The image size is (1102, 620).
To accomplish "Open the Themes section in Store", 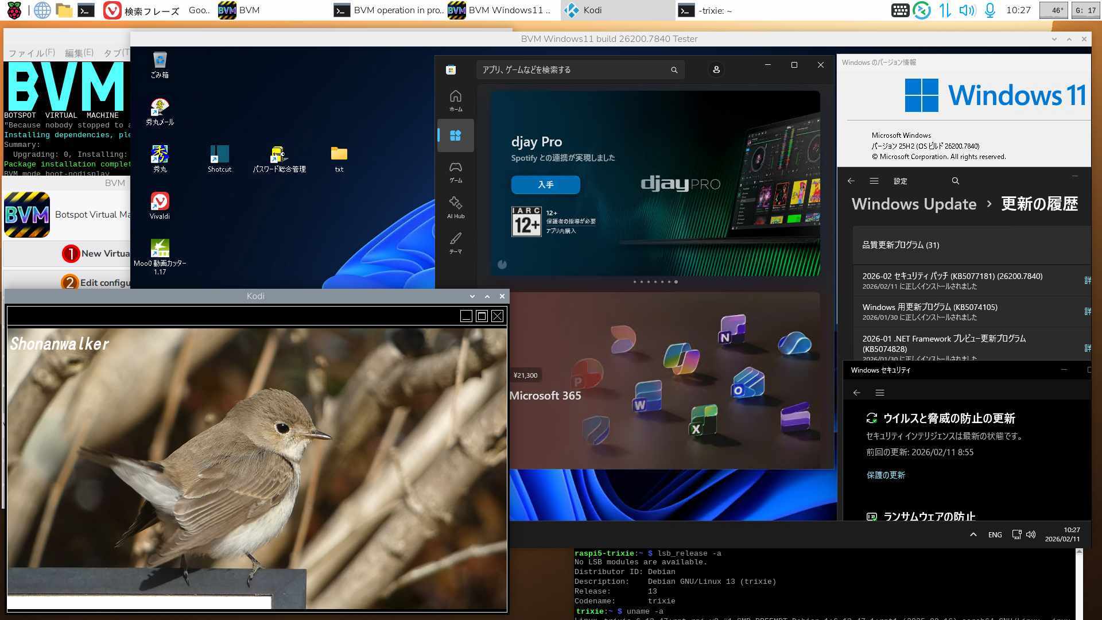I will (455, 242).
